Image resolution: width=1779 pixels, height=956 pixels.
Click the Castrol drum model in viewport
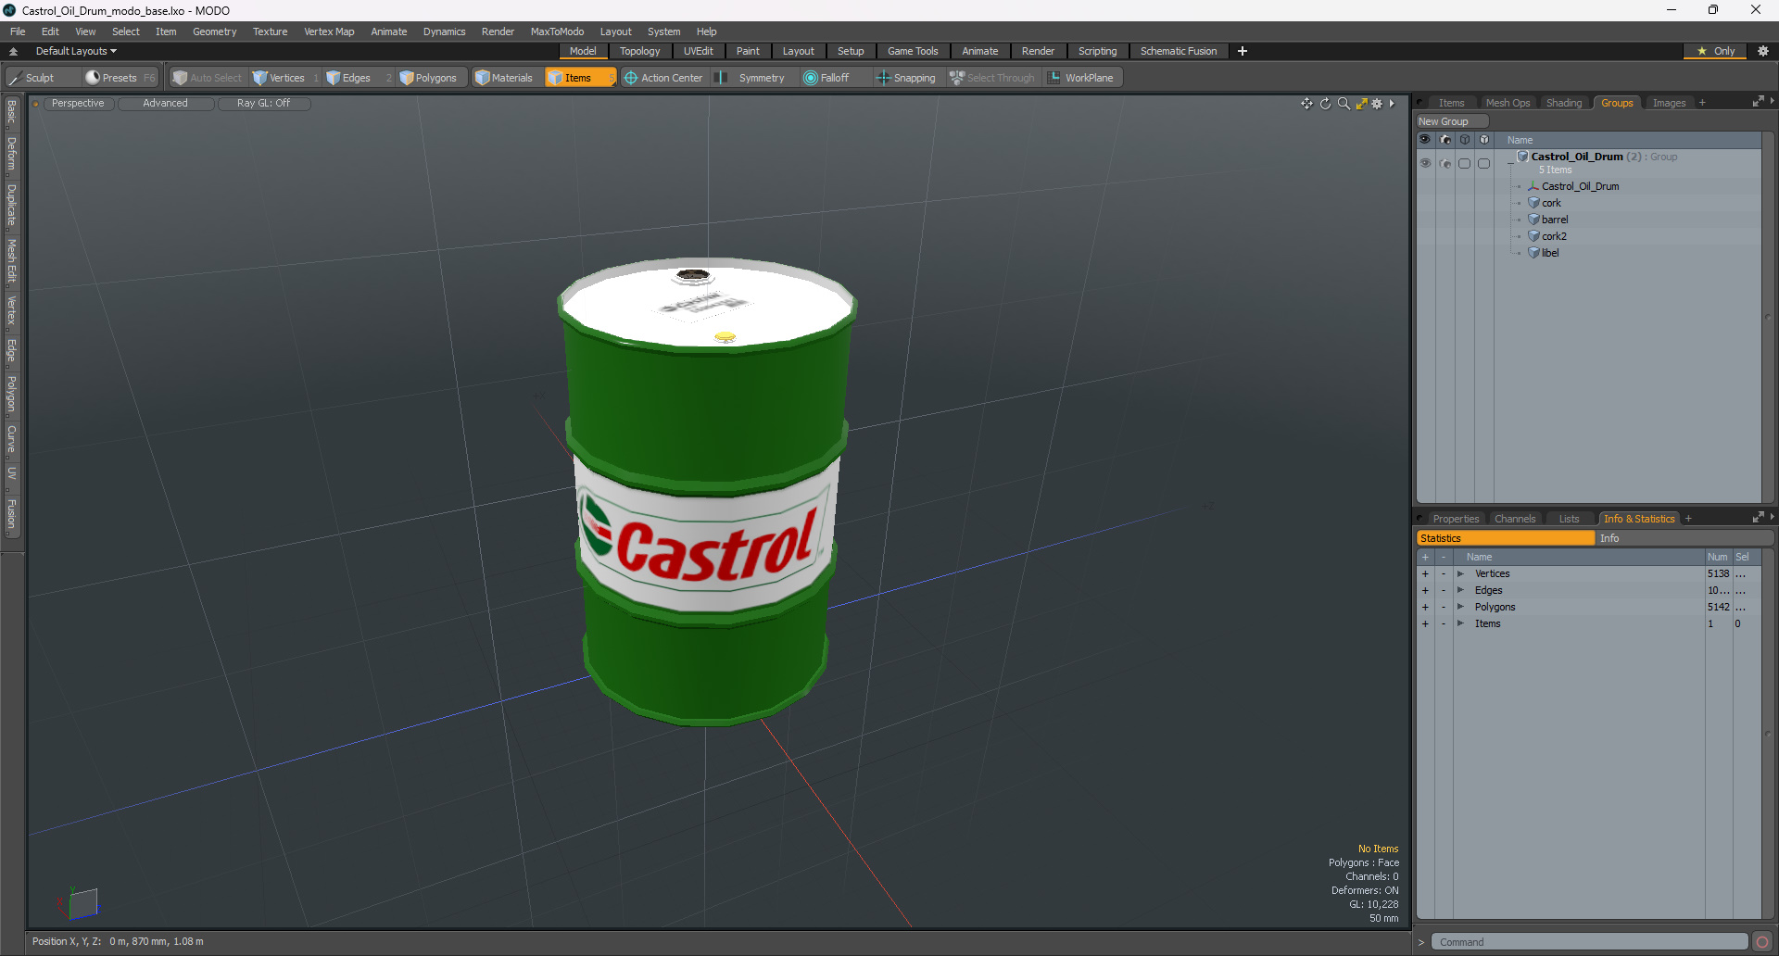(x=707, y=491)
